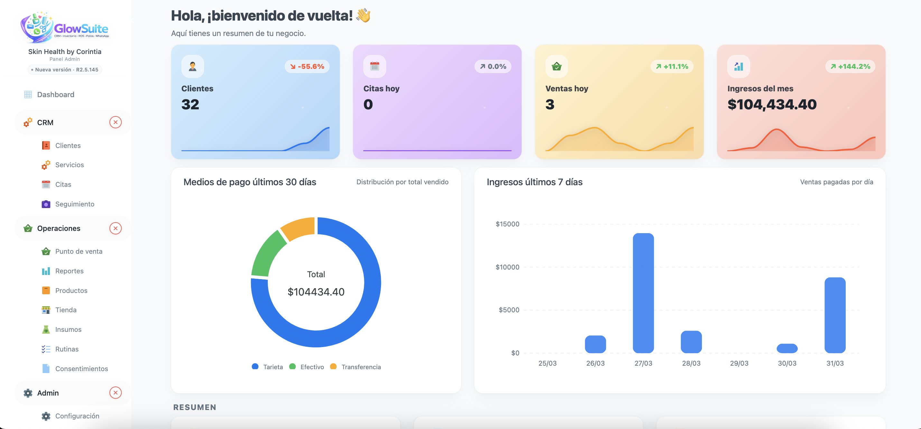Open Citas in the sidebar
This screenshot has width=921, height=429.
[63, 185]
